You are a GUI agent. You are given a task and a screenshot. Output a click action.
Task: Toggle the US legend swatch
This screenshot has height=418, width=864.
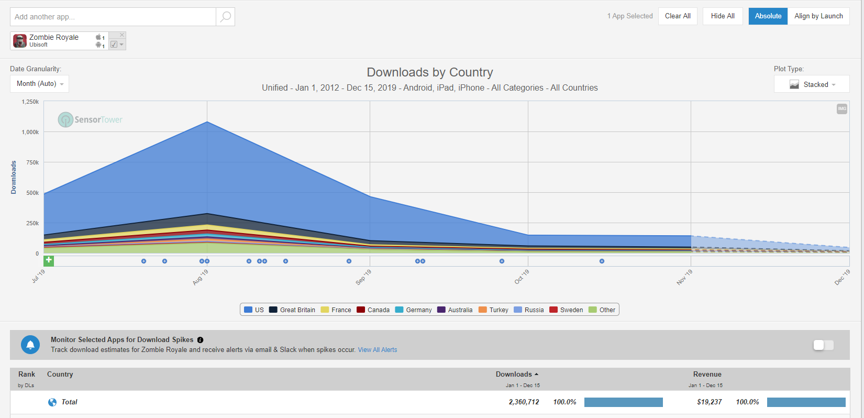click(x=248, y=310)
